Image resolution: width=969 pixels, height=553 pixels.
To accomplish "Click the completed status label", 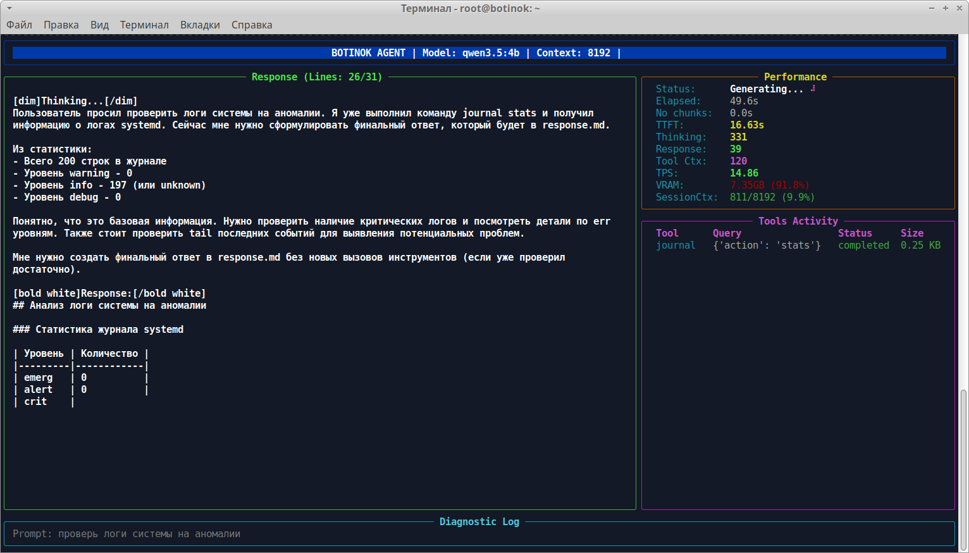I will click(x=863, y=245).
